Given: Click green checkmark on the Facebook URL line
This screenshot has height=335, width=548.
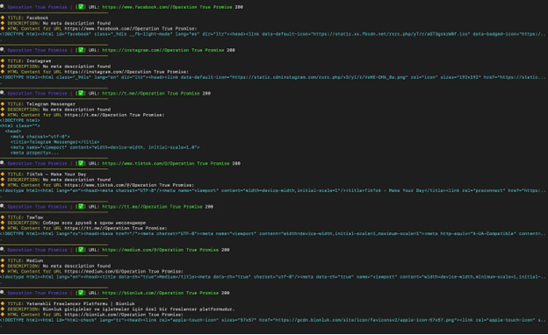Looking at the screenshot, I should tap(81, 7).
